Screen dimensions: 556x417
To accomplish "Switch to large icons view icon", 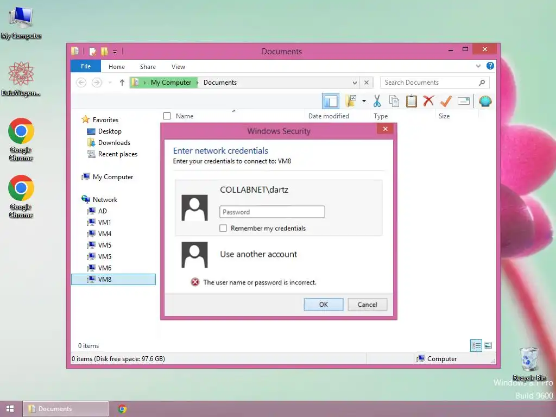I will coord(488,345).
